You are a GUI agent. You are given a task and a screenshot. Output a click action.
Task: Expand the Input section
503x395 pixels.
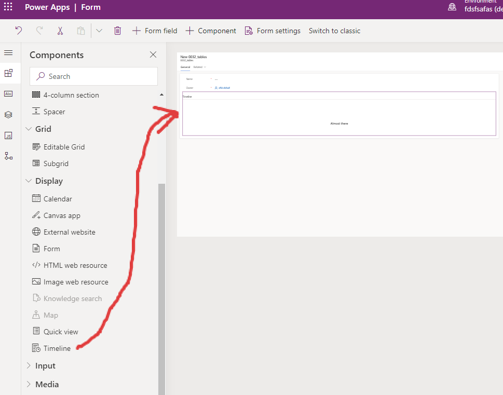(x=29, y=366)
